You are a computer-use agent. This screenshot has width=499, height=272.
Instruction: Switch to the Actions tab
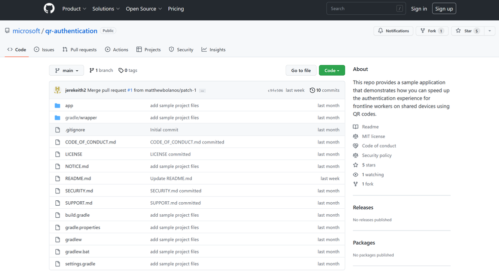(x=116, y=49)
